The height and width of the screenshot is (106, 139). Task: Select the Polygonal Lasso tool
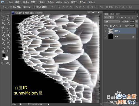coord(3,20)
